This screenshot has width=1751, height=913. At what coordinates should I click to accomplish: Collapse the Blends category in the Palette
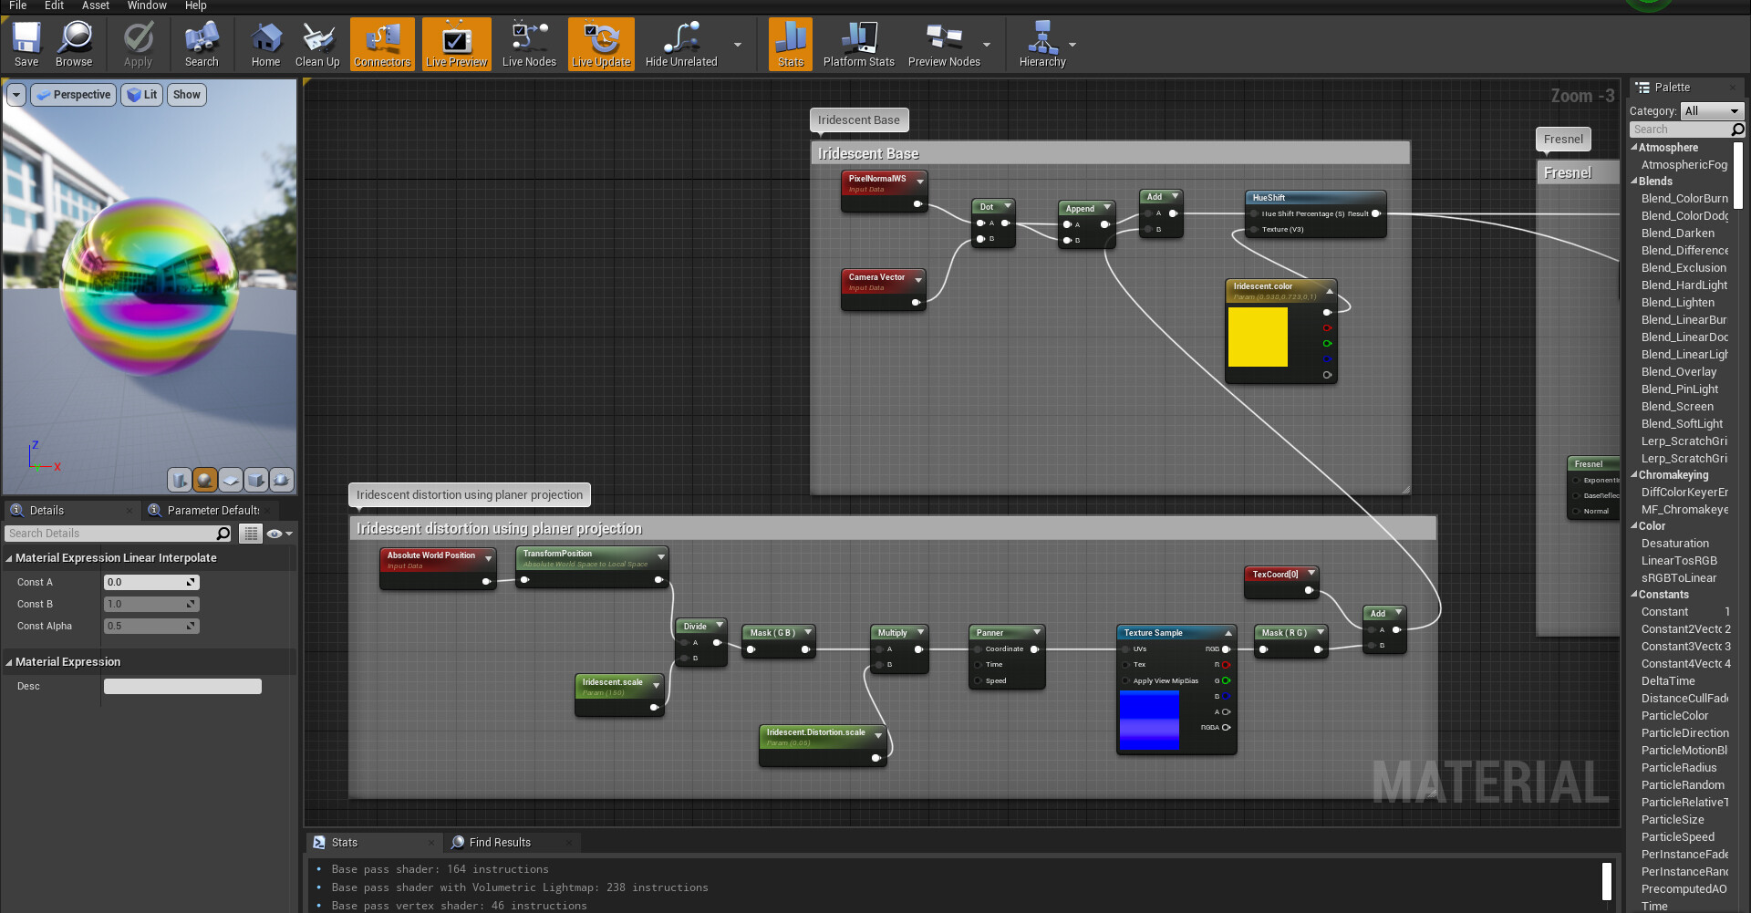click(1635, 181)
